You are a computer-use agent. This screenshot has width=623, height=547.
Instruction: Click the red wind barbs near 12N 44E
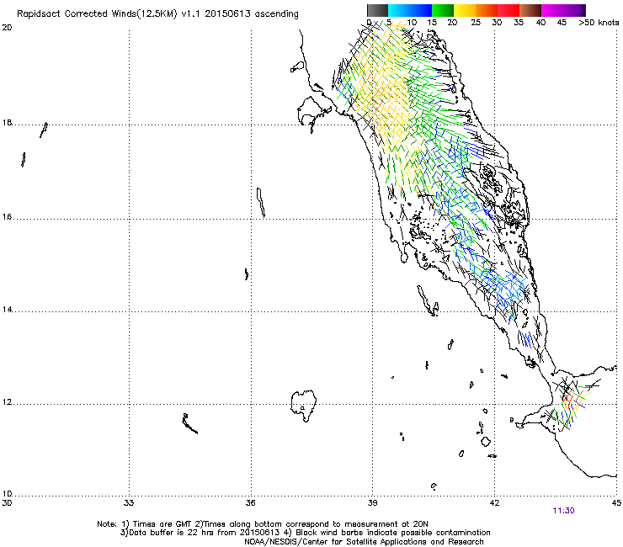[569, 398]
